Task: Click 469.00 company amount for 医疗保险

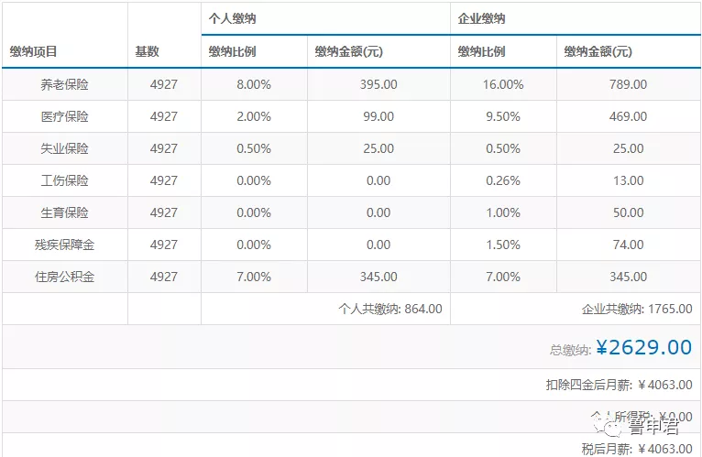Action: coord(628,116)
